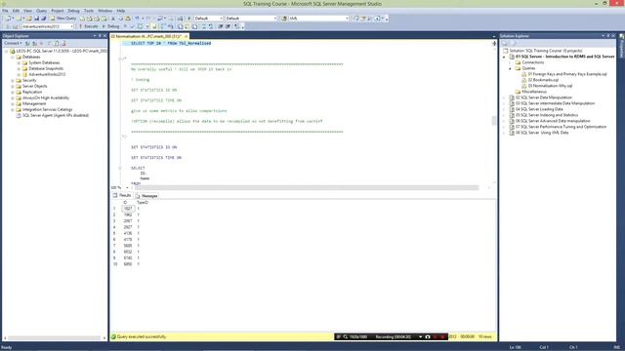Click the Paste icon in the toolbar
Viewport: 625px width, 351px height.
[x=128, y=19]
